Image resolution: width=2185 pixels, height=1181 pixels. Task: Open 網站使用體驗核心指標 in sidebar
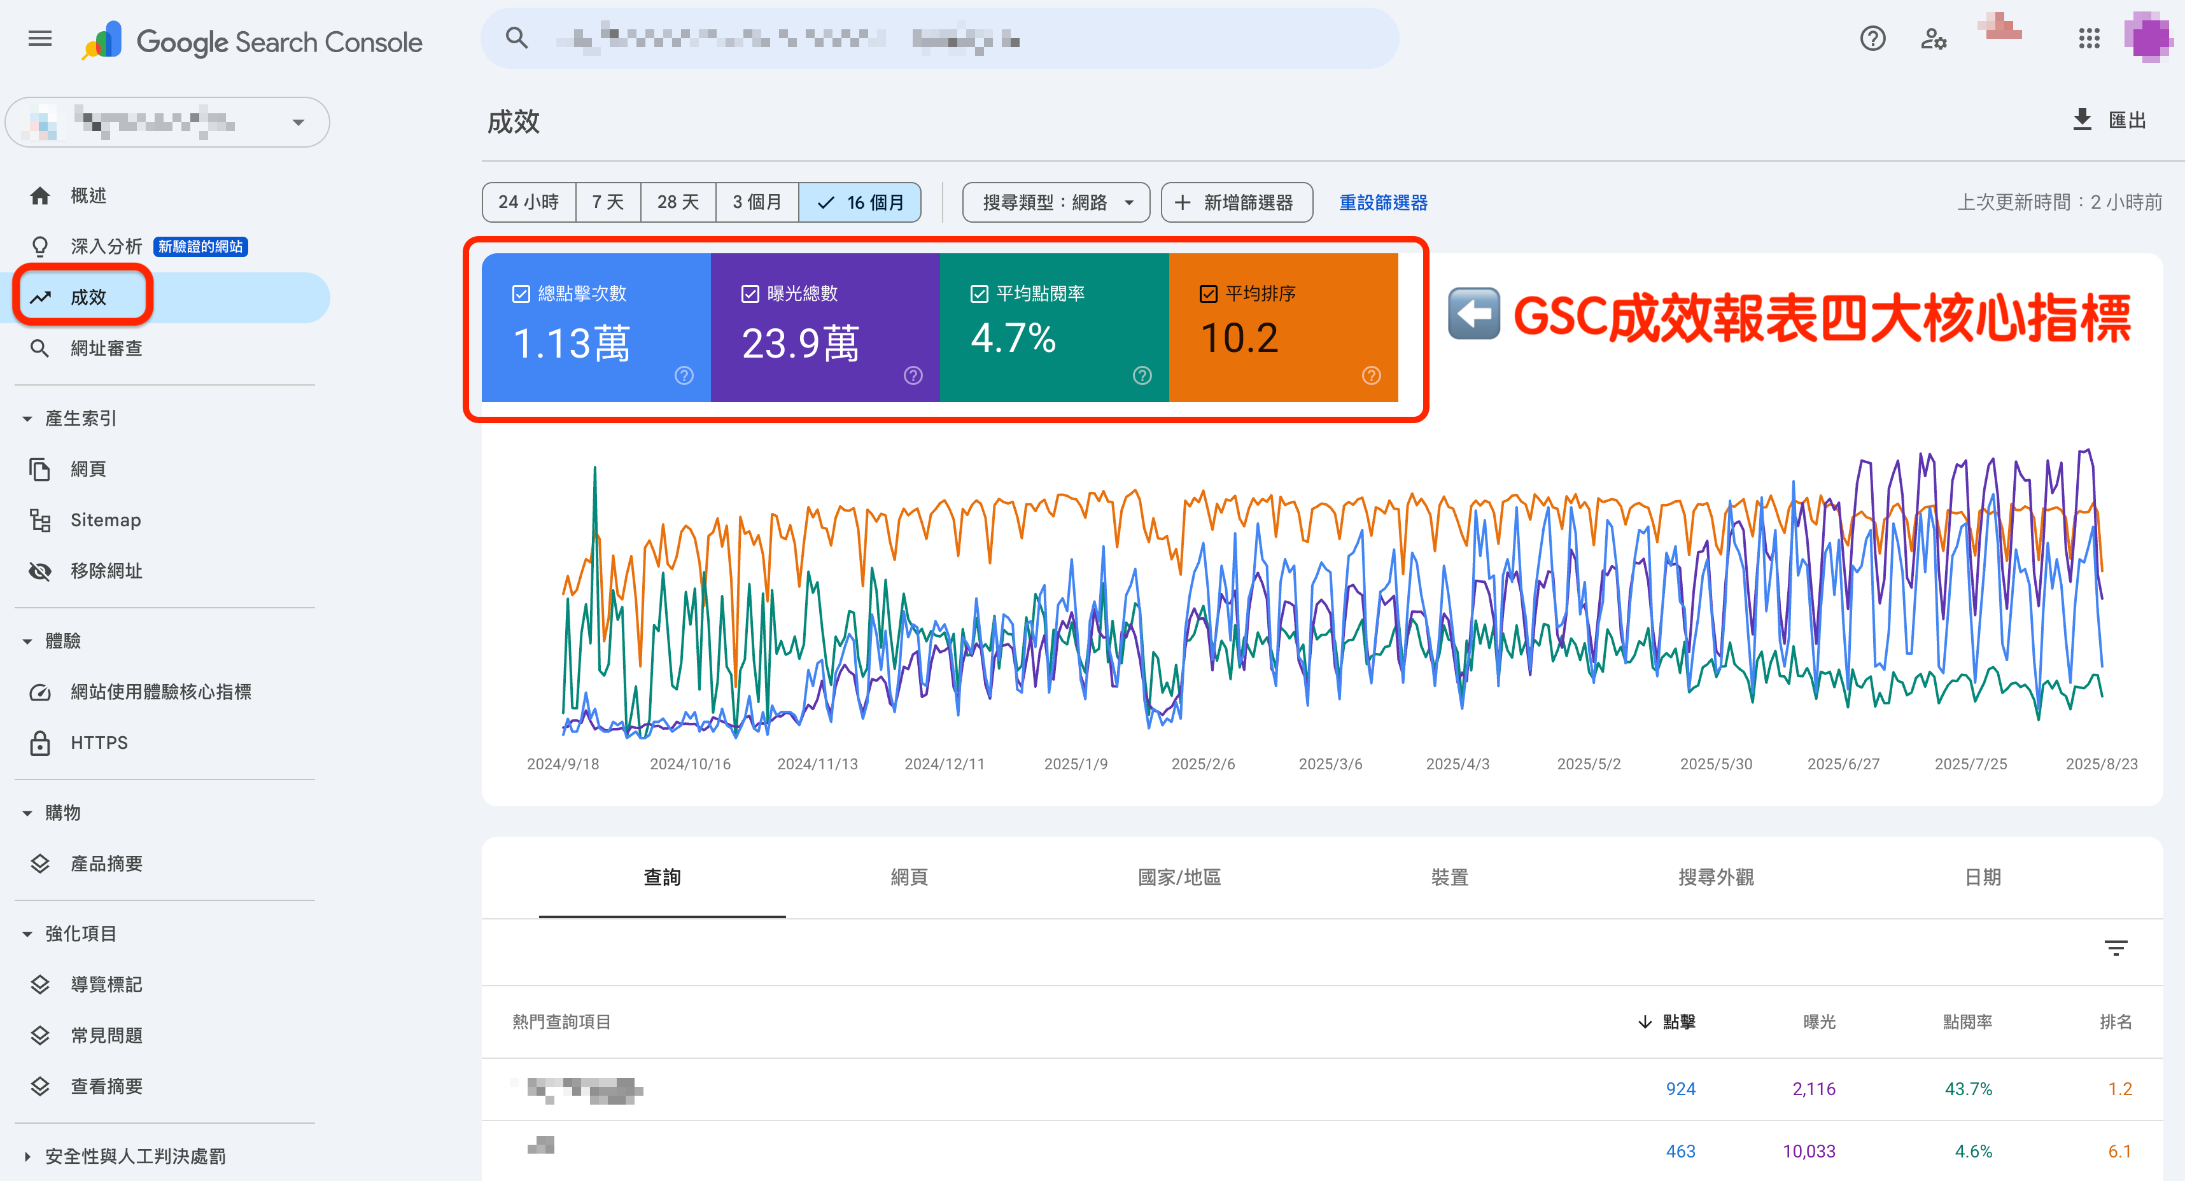(160, 692)
